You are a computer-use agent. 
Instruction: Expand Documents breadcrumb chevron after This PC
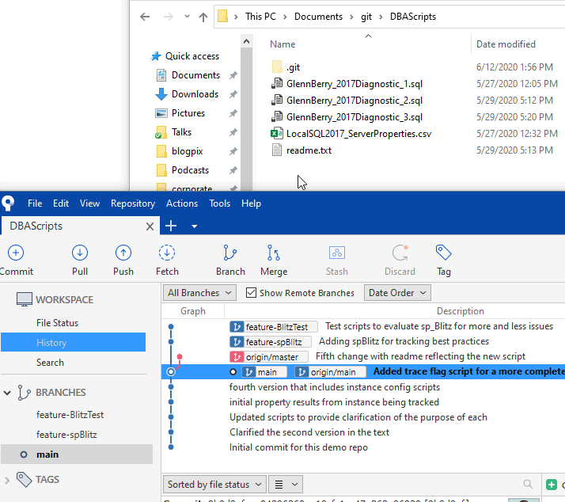(x=285, y=17)
